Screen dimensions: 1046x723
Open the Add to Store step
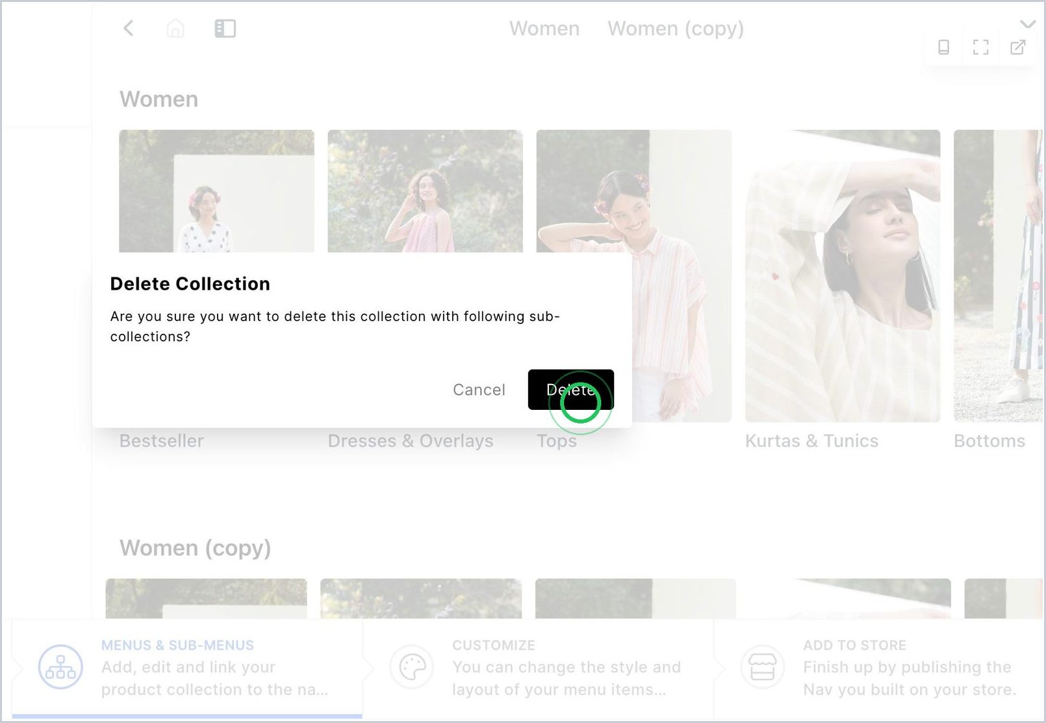tap(880, 668)
